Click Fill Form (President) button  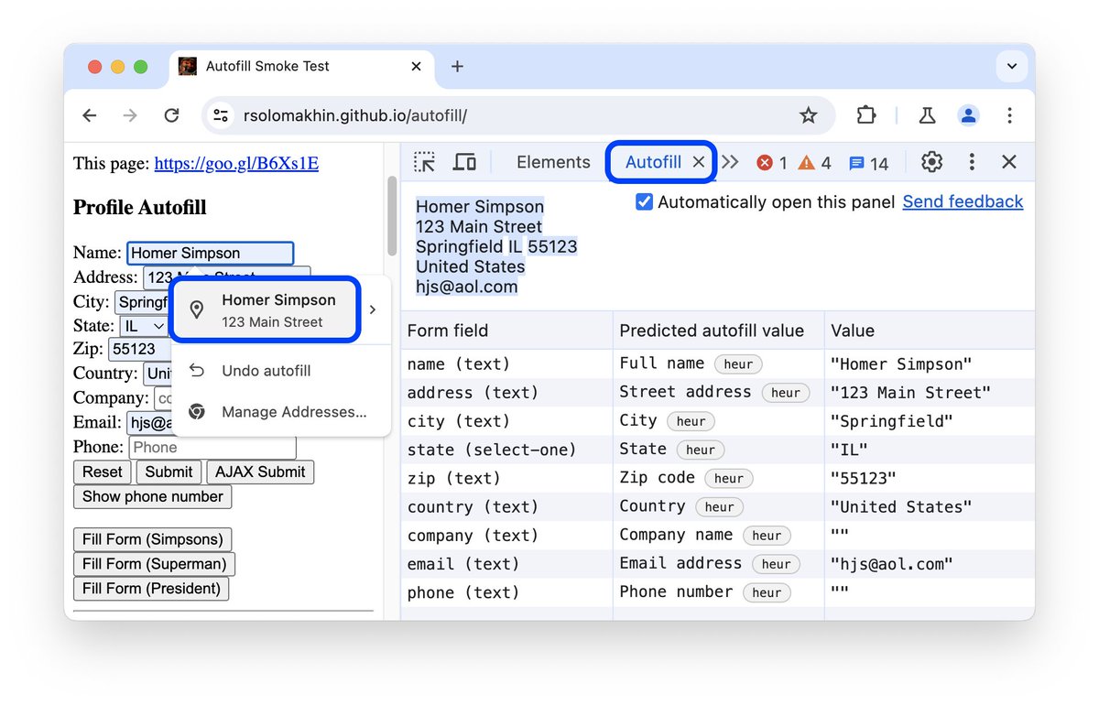click(151, 589)
